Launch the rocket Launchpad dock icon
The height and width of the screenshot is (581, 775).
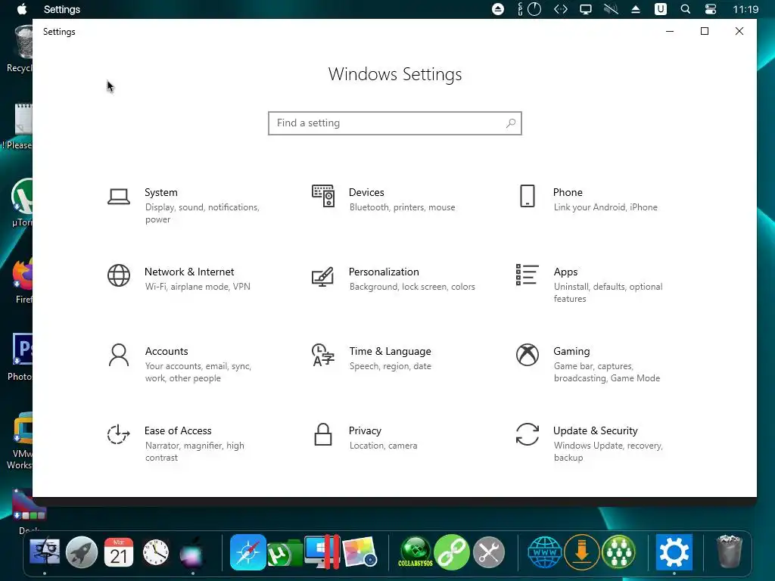pyautogui.click(x=82, y=552)
